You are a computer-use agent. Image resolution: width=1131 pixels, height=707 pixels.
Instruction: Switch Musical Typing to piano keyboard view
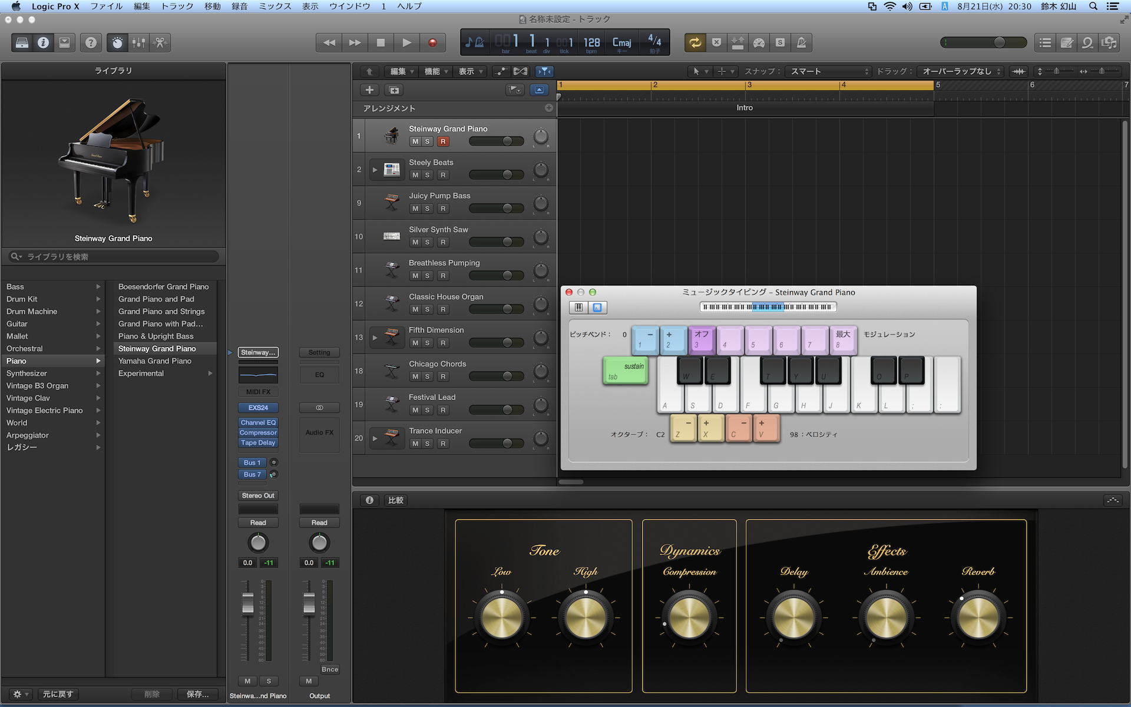pos(578,308)
